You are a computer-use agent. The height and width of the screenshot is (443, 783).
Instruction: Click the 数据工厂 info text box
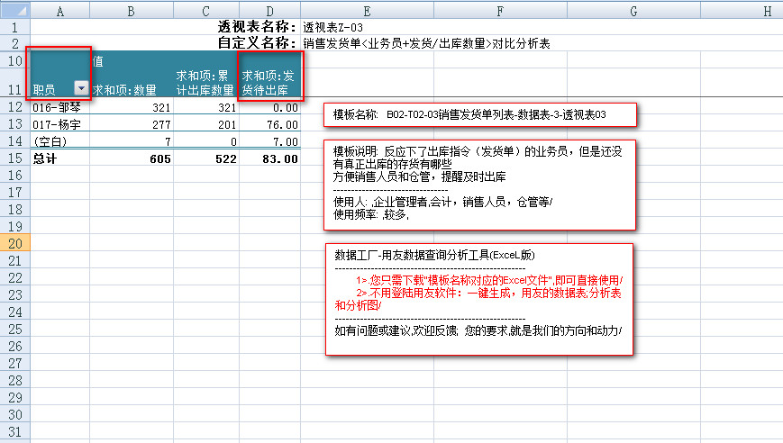coord(478,299)
